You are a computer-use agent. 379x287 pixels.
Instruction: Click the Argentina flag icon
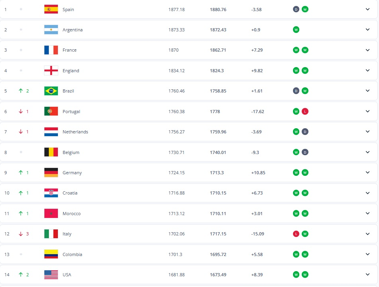point(51,30)
